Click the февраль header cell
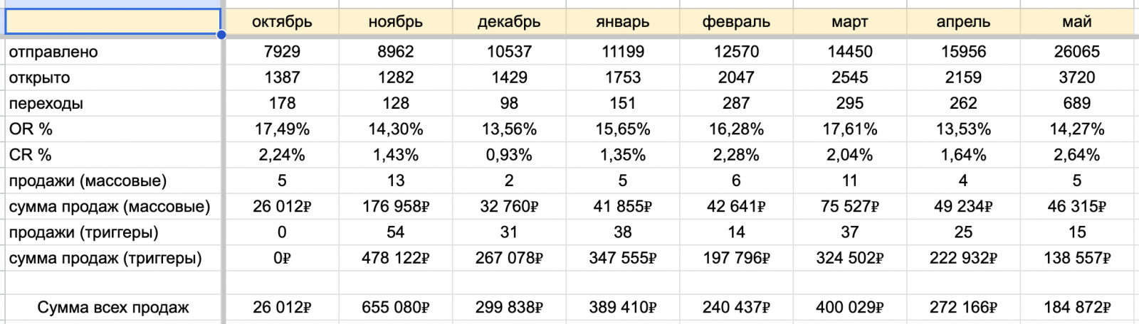1139x324 pixels. click(x=736, y=22)
